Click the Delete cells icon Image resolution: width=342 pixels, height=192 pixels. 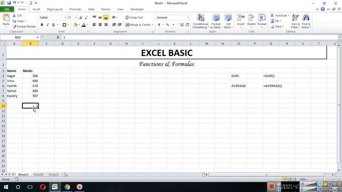[251, 18]
